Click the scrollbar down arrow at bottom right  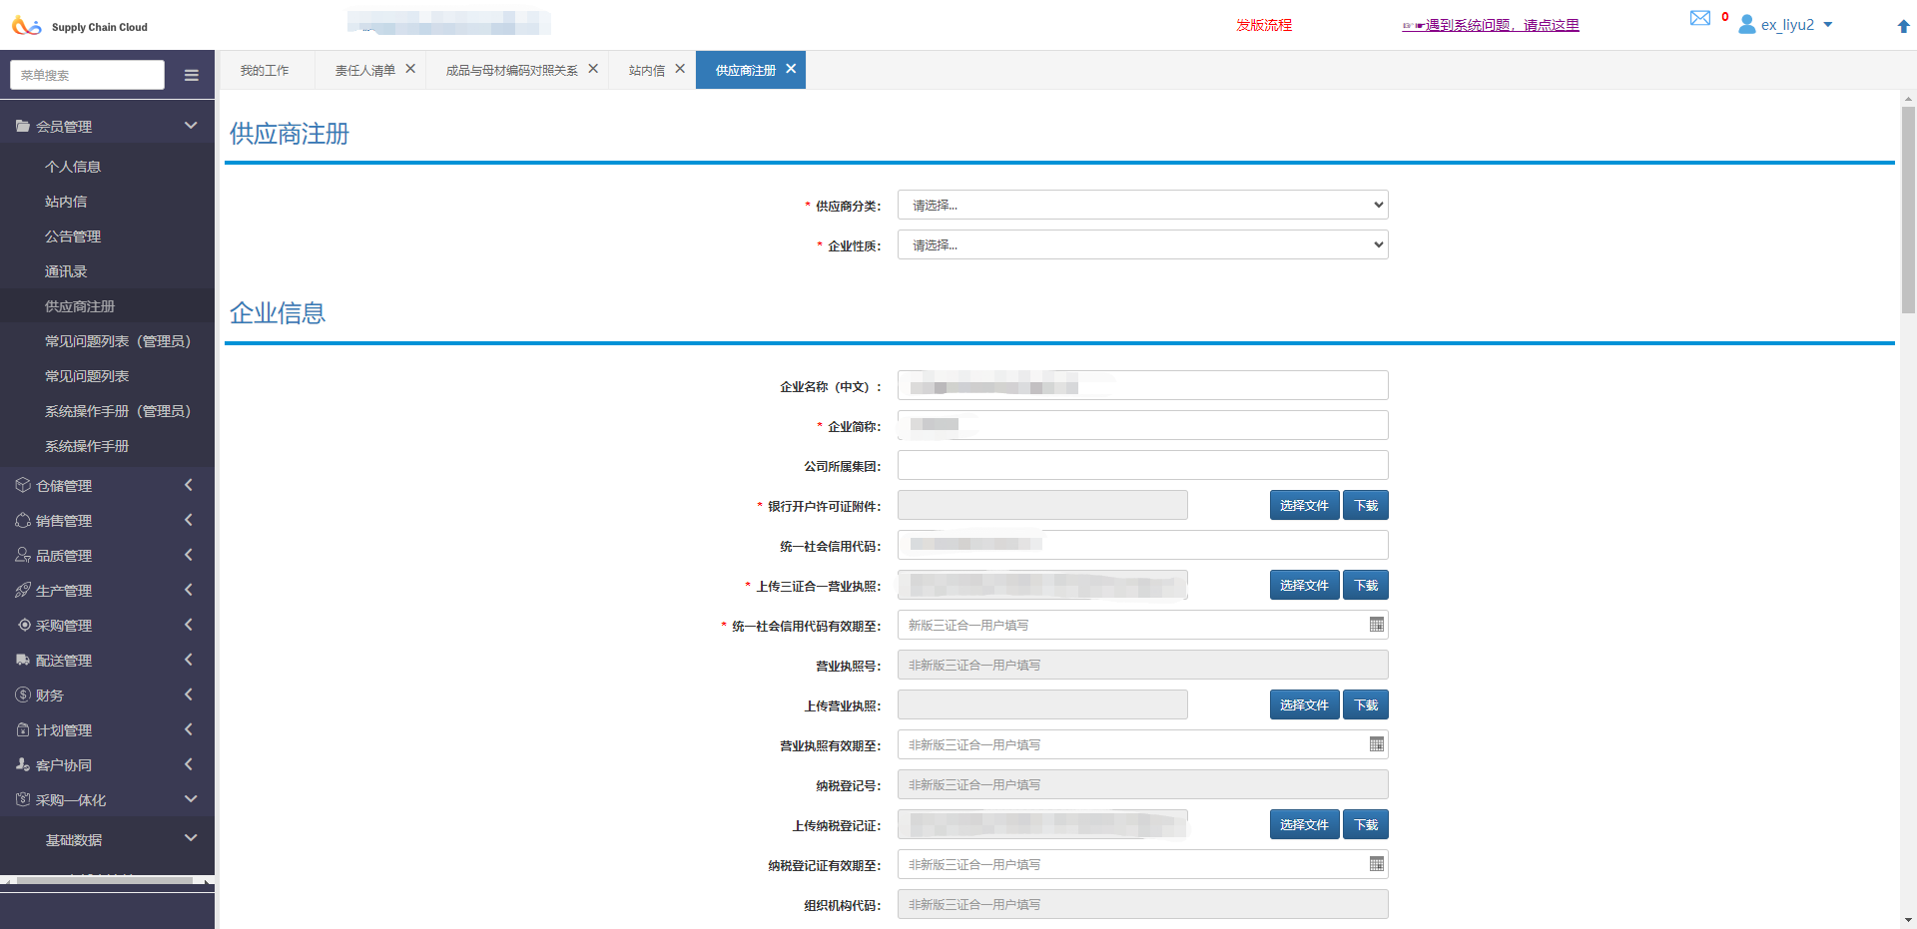click(1908, 920)
